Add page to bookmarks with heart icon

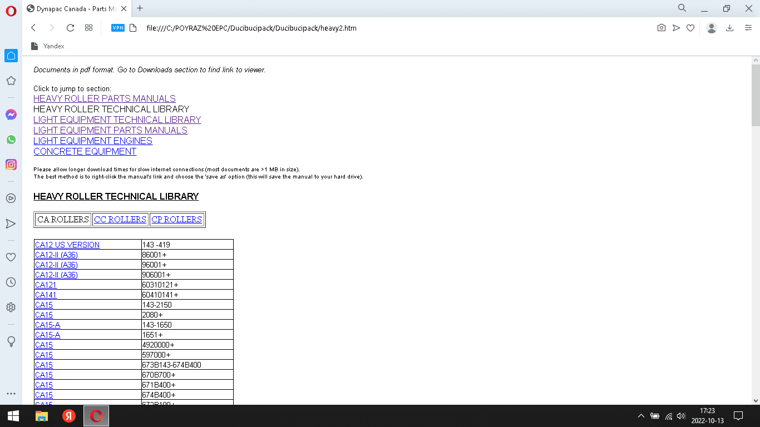coord(690,28)
